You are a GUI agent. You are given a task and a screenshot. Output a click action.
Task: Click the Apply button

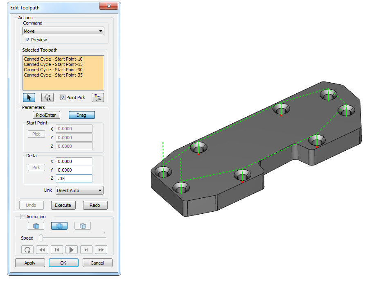[30, 263]
